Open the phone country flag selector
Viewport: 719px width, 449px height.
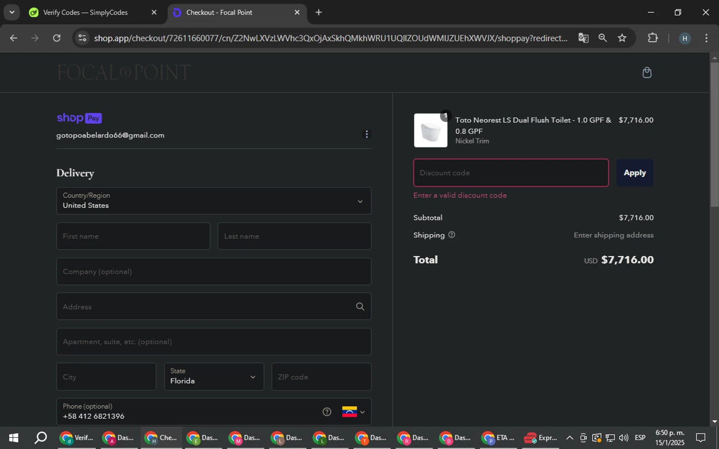pyautogui.click(x=353, y=412)
